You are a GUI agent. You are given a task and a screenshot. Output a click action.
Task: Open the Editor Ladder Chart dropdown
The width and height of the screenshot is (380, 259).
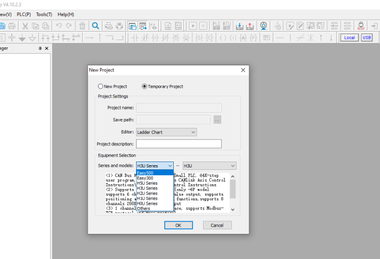pyautogui.click(x=166, y=132)
